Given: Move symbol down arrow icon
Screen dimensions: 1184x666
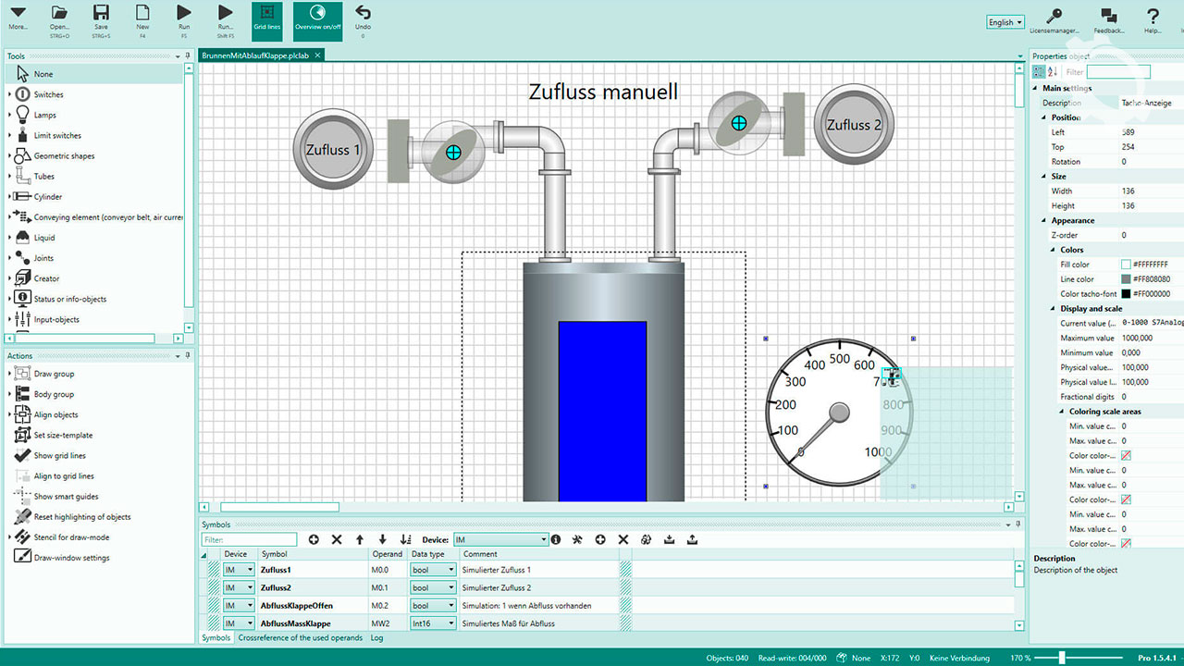Looking at the screenshot, I should pos(382,539).
